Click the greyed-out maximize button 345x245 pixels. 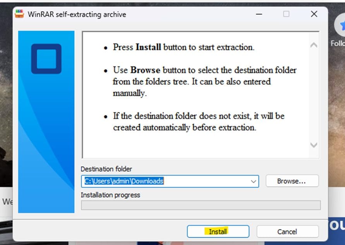tap(286, 14)
